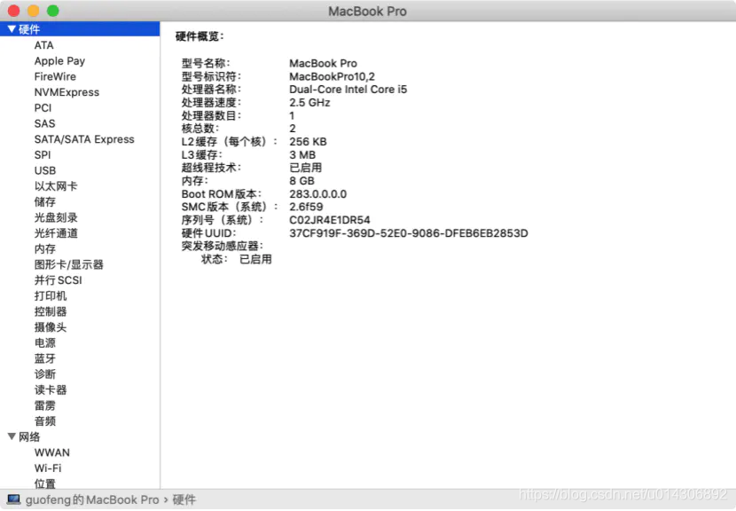Open the 摄像头 section
This screenshot has width=736, height=511.
coord(51,327)
